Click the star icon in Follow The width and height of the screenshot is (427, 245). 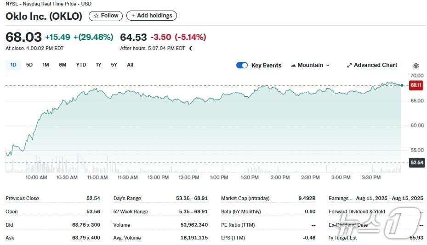coord(96,16)
